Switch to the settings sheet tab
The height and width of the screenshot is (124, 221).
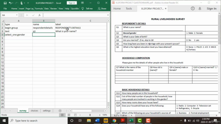pyautogui.click(x=47, y=111)
